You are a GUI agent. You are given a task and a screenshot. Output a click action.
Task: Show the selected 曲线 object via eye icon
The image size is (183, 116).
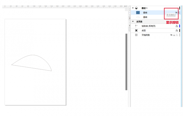177,12
